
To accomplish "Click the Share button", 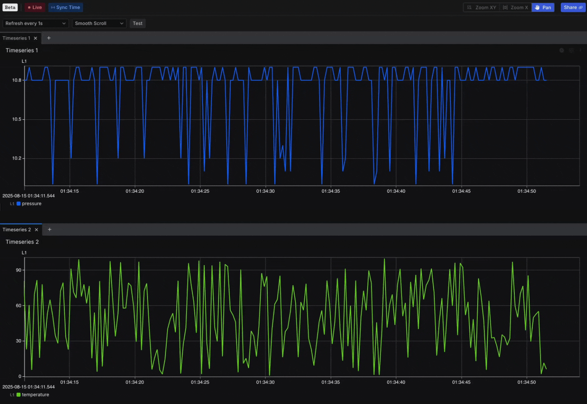I will 573,7.
